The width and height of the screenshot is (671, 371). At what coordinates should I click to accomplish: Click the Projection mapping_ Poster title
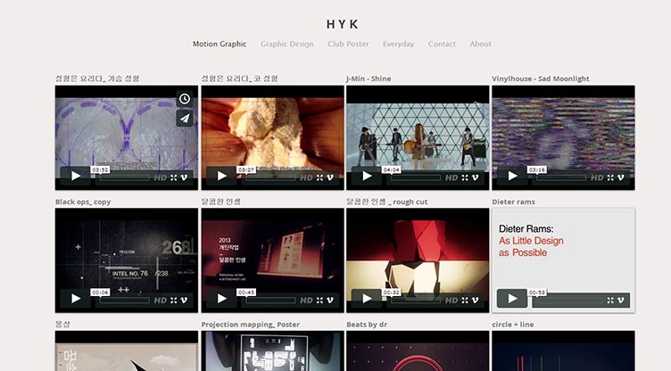pos(251,325)
